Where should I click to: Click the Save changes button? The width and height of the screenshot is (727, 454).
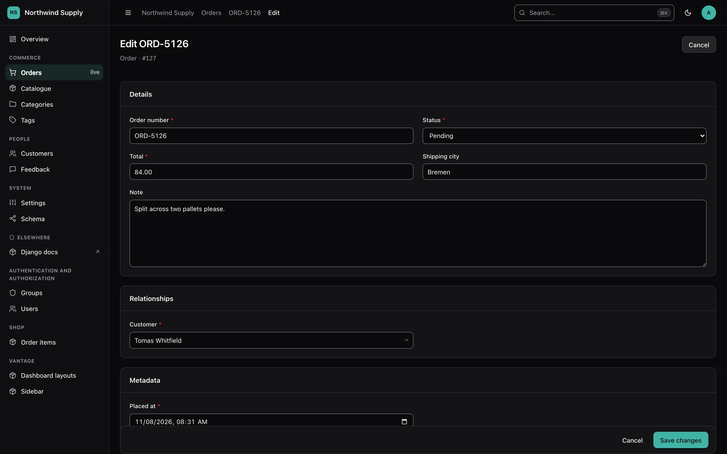(x=680, y=440)
